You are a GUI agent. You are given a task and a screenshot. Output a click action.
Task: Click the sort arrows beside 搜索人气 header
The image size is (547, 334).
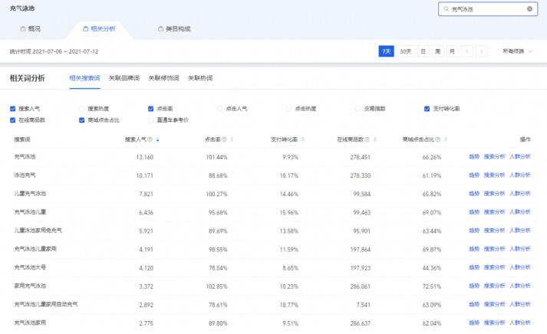[158, 139]
